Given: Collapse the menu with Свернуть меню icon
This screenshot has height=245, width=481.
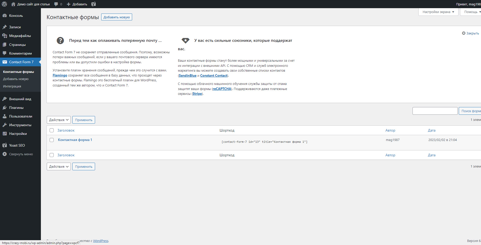Looking at the screenshot, I should tap(5, 154).
